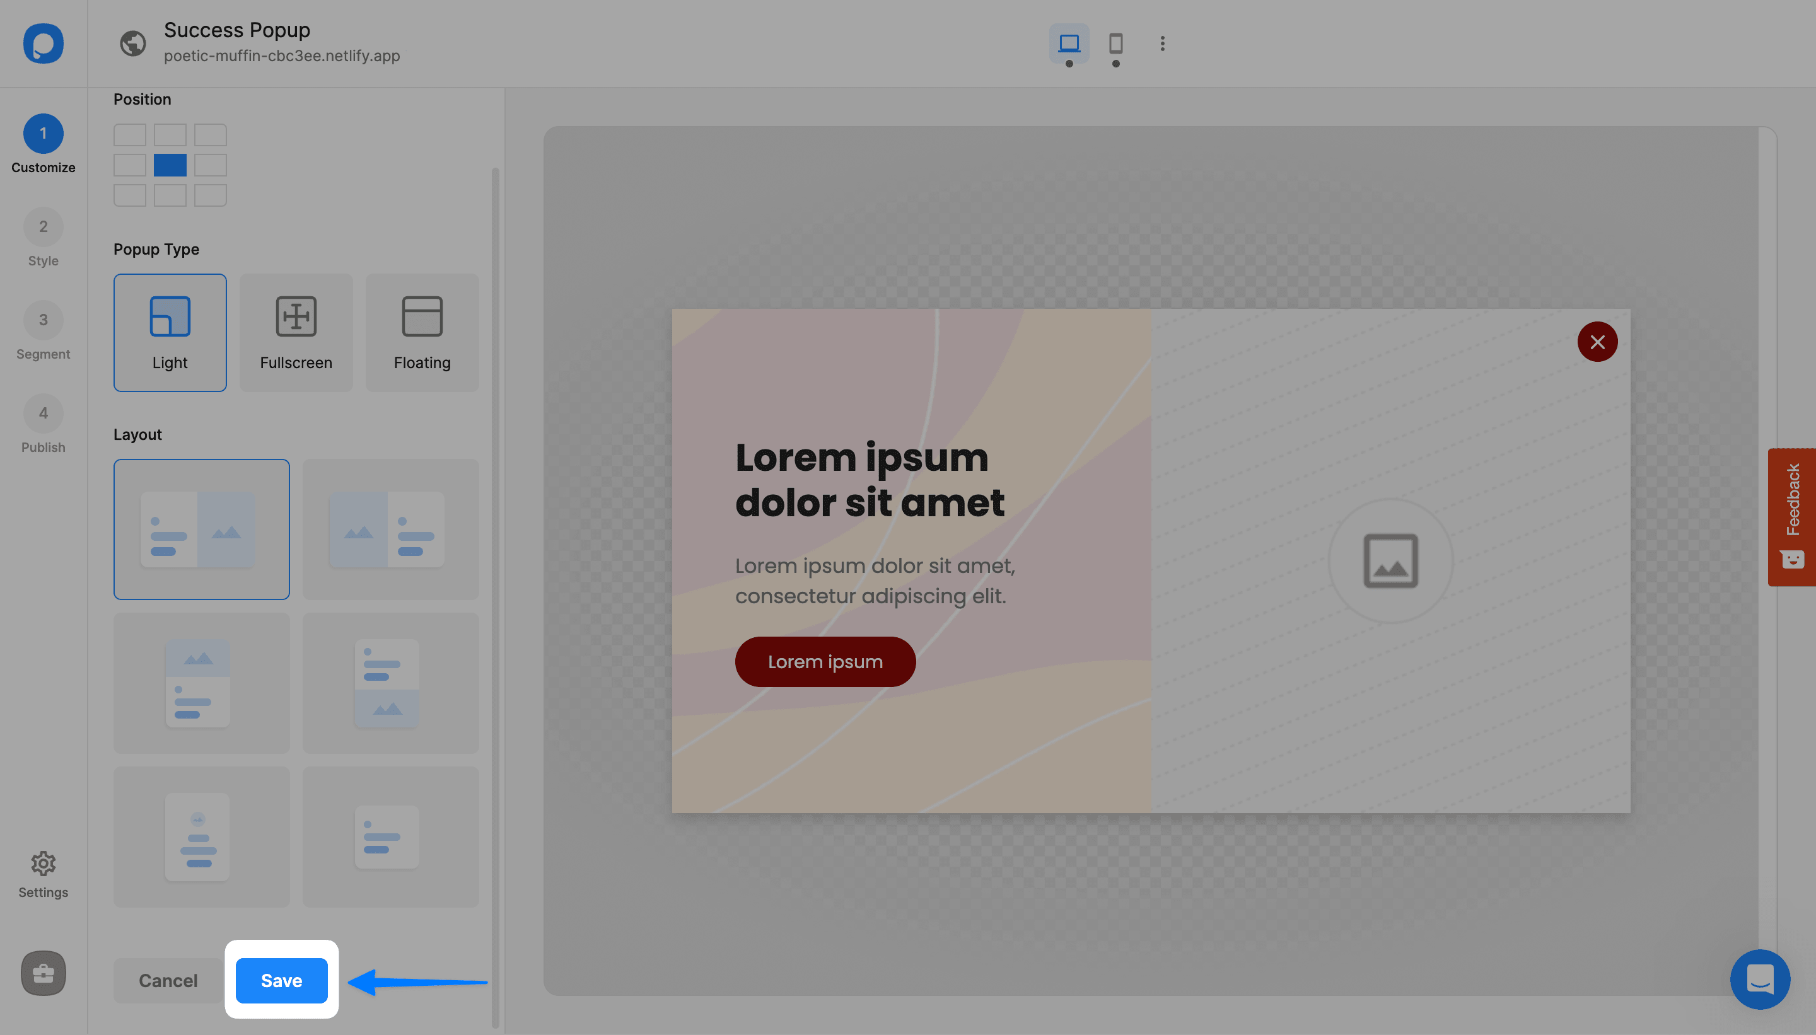Viewport: 1816px width, 1035px height.
Task: Cancel the current changes
Action: [x=167, y=980]
